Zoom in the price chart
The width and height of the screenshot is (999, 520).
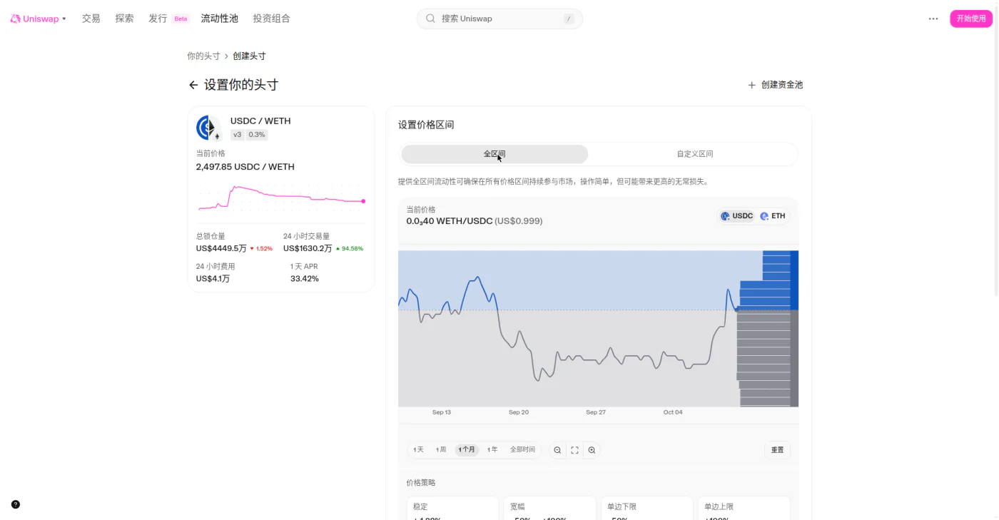click(592, 450)
